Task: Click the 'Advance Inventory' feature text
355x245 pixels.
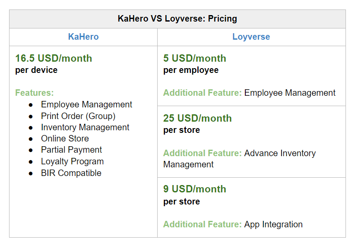Action: 280,153
